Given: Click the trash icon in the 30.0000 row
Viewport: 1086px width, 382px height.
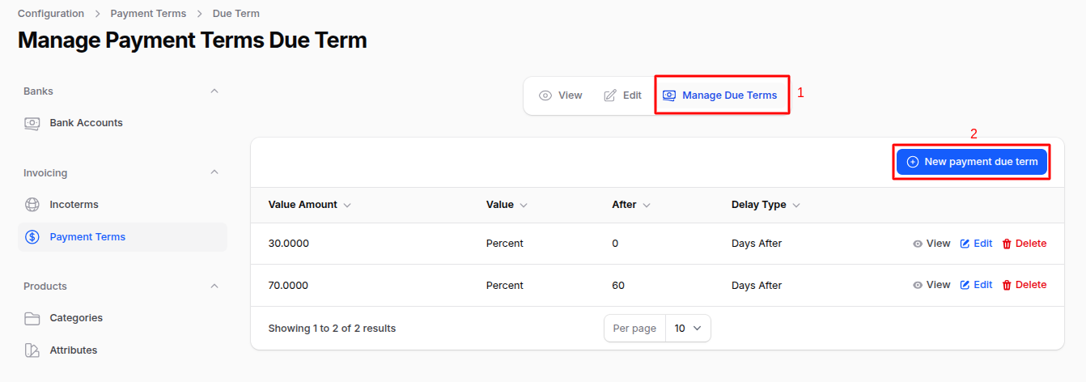Looking at the screenshot, I should (1007, 244).
